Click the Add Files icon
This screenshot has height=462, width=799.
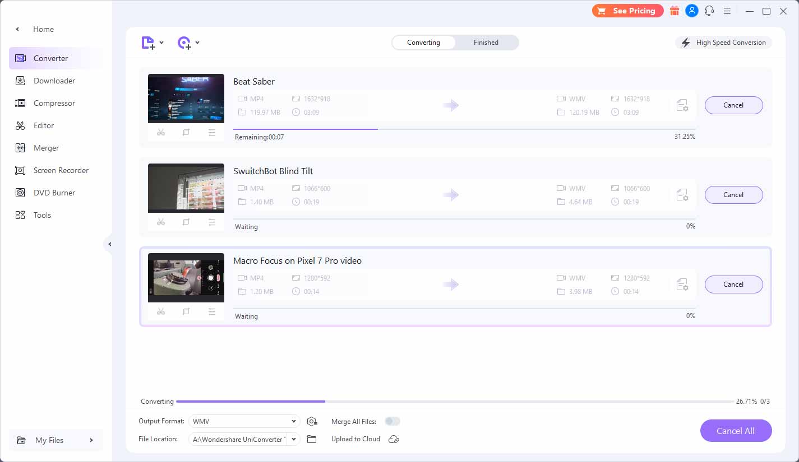click(148, 43)
